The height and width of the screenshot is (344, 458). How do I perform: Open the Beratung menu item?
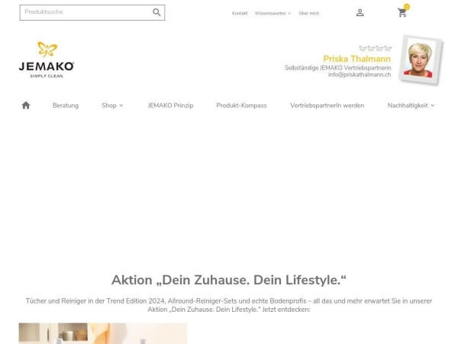coord(66,105)
